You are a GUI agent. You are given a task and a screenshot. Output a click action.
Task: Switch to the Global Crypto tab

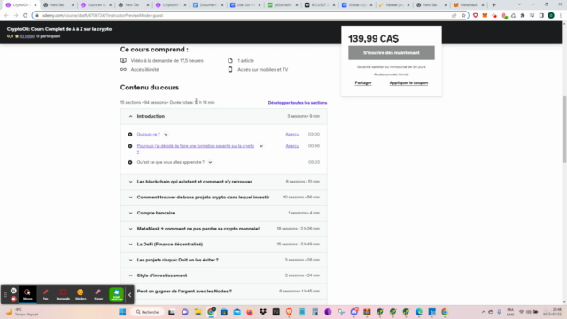pos(357,5)
